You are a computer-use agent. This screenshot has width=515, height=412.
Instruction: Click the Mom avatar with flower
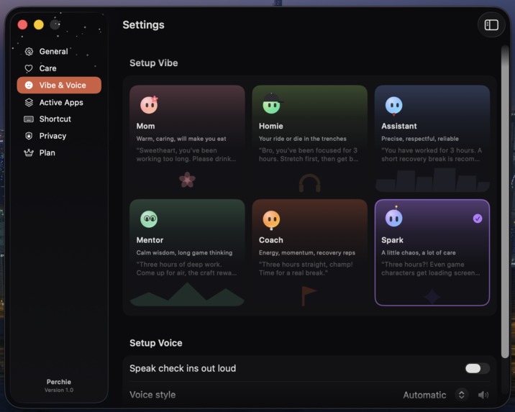pos(149,105)
